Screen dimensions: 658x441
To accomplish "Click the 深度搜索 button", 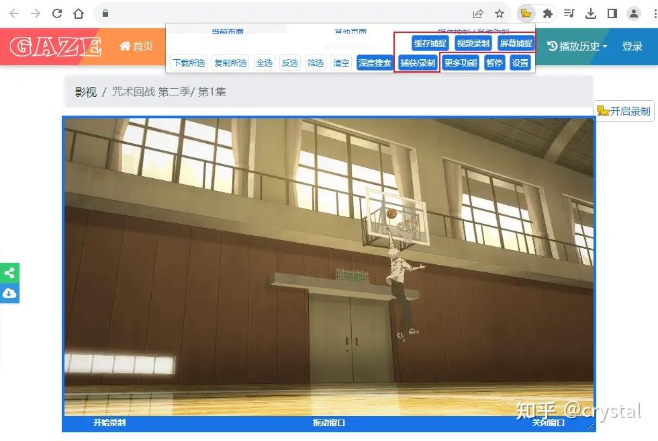I will tap(375, 63).
